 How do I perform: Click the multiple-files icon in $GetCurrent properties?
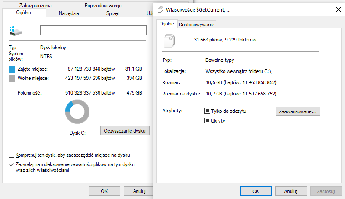pos(169,41)
